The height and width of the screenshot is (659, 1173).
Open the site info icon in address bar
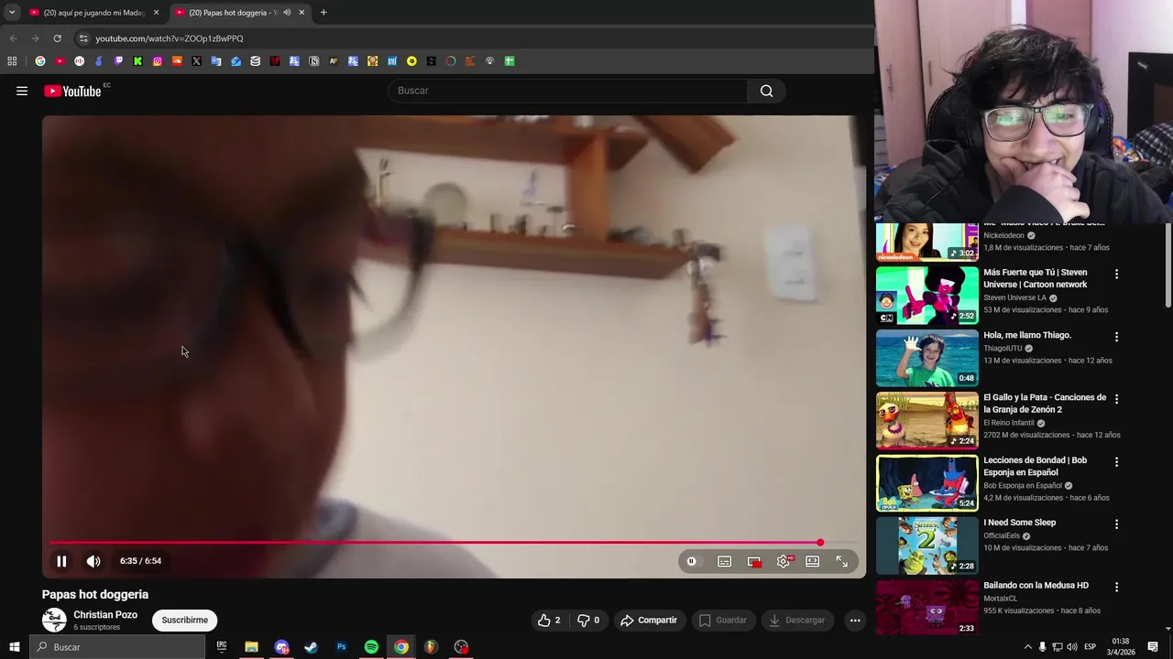point(83,38)
